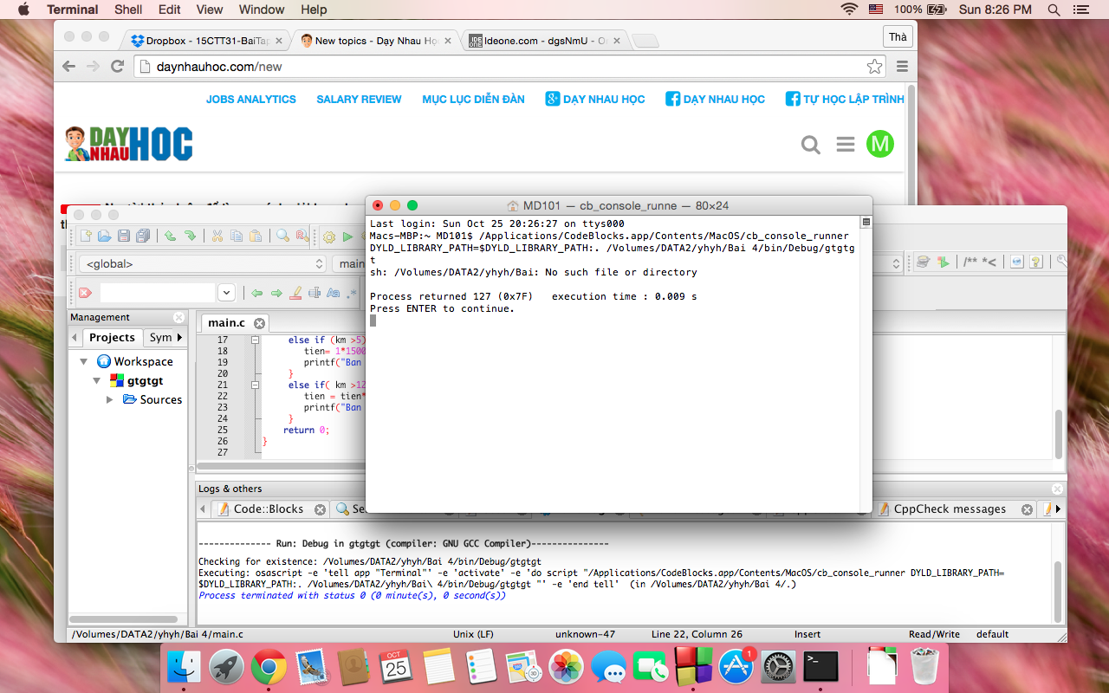Click Day Nhau Hoc site logo
Image resolution: width=1109 pixels, height=693 pixels.
click(x=129, y=144)
